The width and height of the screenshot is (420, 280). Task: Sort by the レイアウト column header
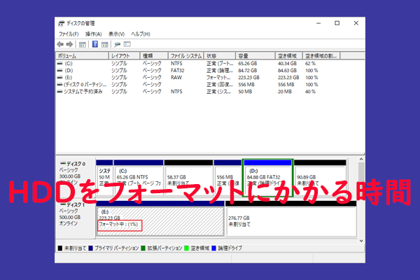(125, 56)
